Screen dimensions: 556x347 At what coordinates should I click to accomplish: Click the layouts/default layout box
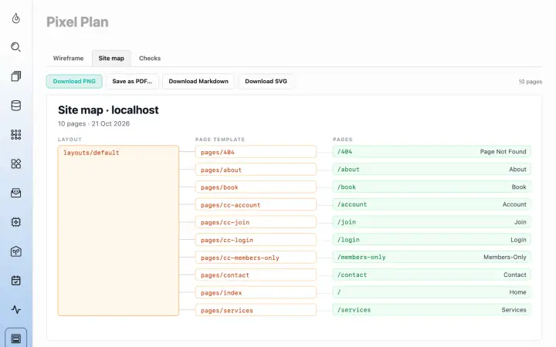click(x=118, y=231)
